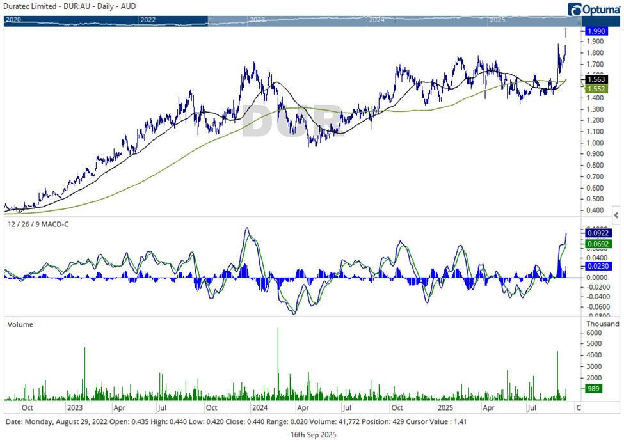The image size is (624, 447).
Task: Click the 2025 label on bottom date axis
Action: [x=445, y=407]
